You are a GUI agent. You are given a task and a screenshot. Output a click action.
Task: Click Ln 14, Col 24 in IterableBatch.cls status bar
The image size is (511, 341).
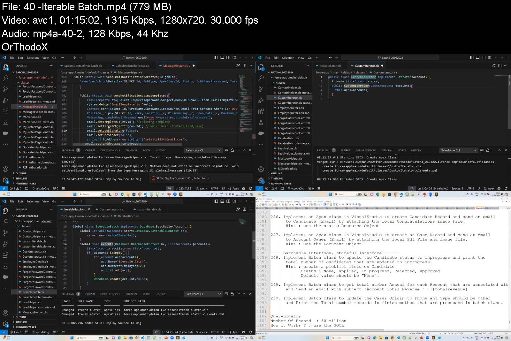tap(177, 332)
